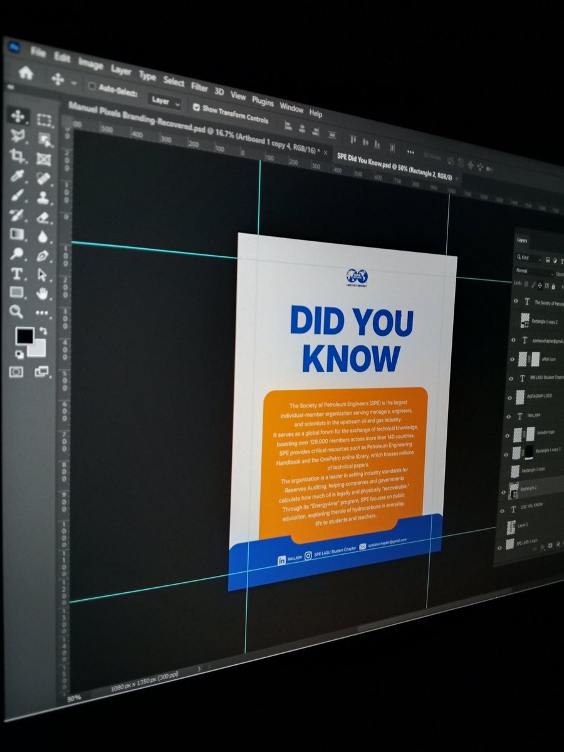564x752 pixels.
Task: Select the Object Selection tool
Action: (44, 139)
